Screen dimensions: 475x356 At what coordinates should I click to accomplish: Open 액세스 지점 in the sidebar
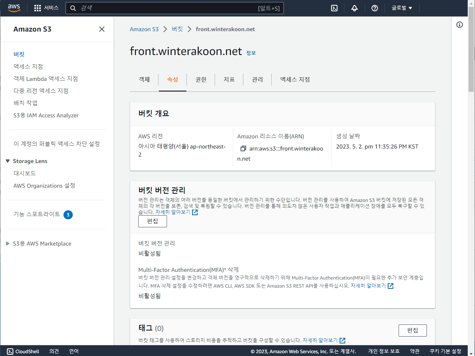28,66
